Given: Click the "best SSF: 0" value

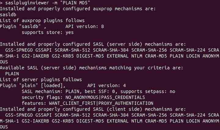Looking at the screenshot, I should pyautogui.click(x=96, y=91).
